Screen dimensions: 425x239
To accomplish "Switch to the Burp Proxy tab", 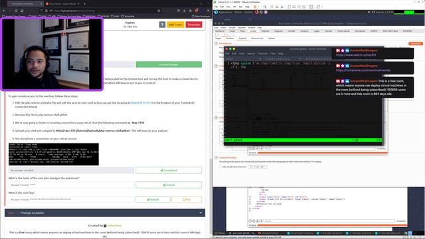I will click(242, 31).
